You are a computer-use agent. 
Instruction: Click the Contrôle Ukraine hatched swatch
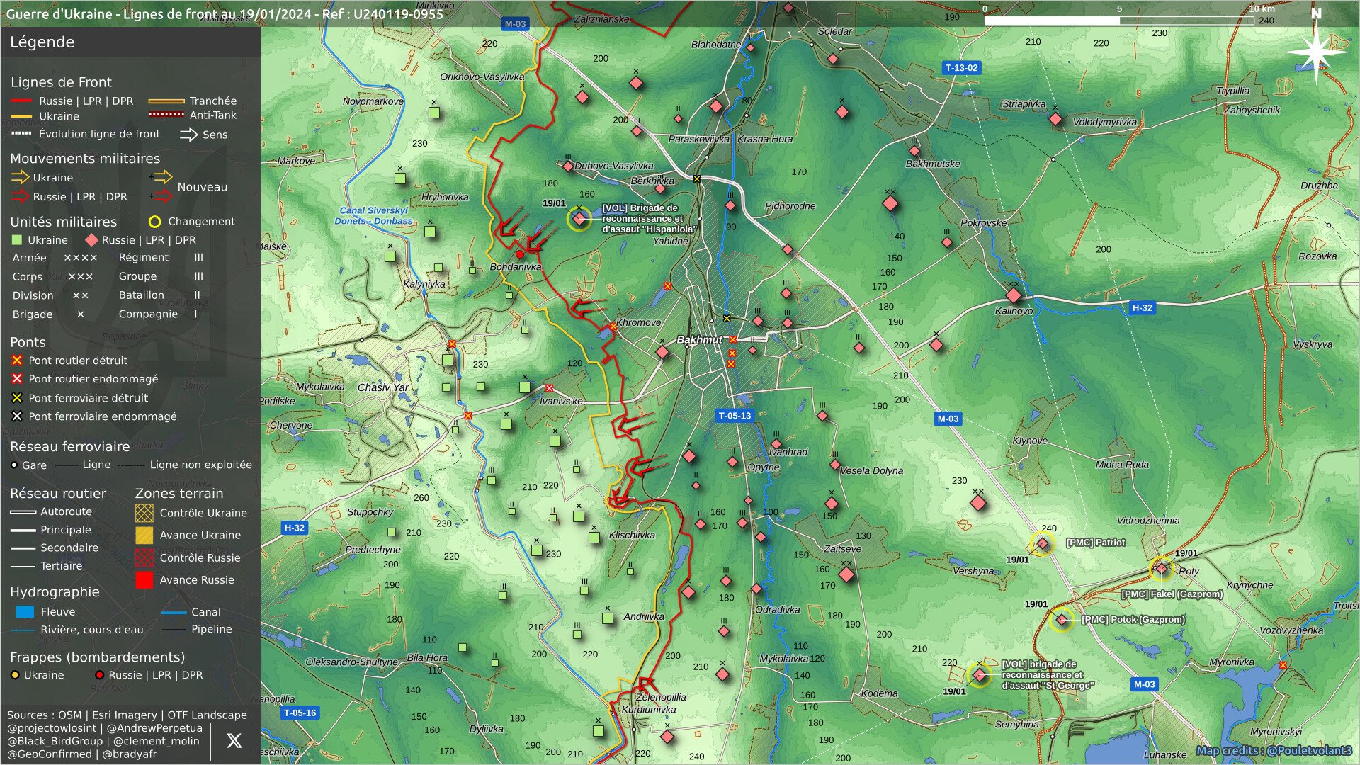(144, 513)
